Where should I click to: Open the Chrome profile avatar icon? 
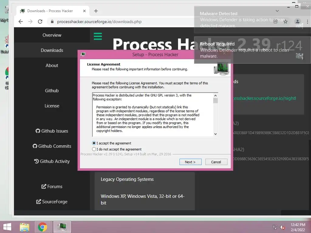click(x=298, y=22)
